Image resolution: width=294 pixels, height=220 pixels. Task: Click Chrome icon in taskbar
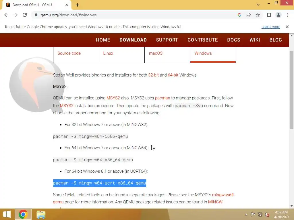[x=23, y=214]
